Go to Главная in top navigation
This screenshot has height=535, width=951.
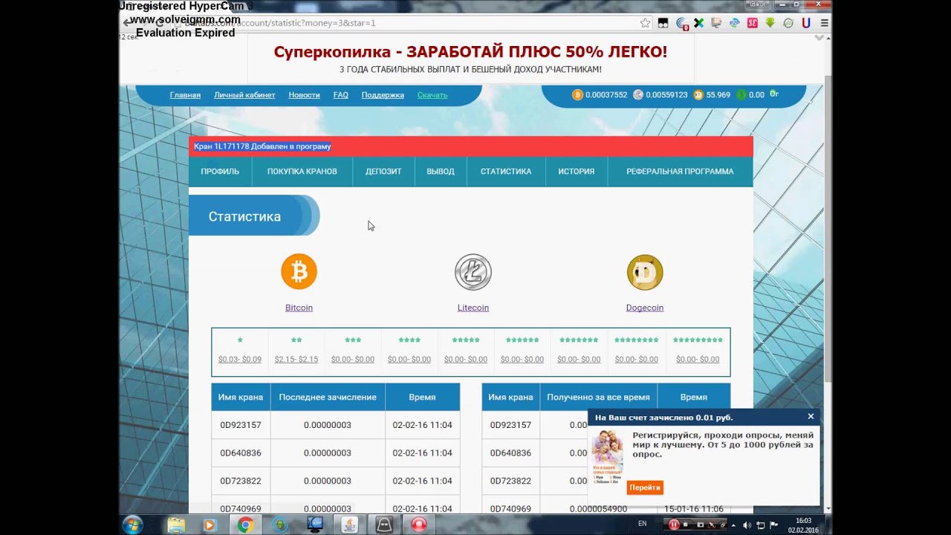[185, 95]
